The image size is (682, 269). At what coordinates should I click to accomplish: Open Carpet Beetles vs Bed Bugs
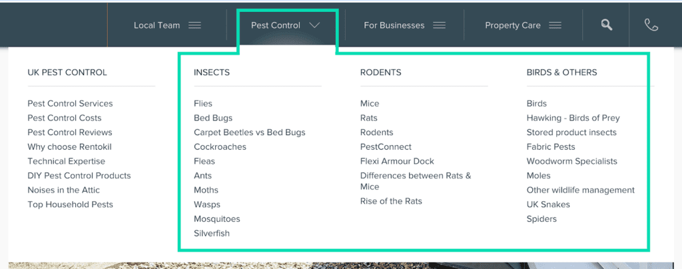click(250, 132)
